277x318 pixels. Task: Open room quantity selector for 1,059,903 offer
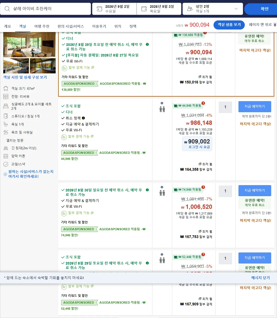[x=225, y=258]
